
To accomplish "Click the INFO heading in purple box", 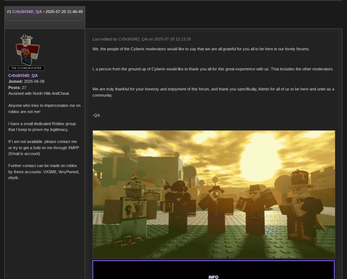I will (x=213, y=277).
